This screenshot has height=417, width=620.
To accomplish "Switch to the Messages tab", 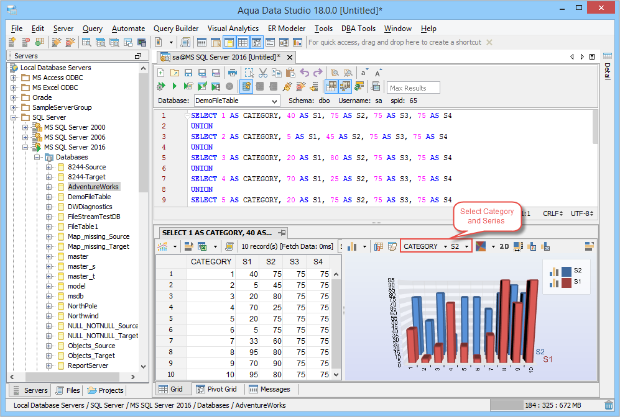I will click(x=270, y=389).
